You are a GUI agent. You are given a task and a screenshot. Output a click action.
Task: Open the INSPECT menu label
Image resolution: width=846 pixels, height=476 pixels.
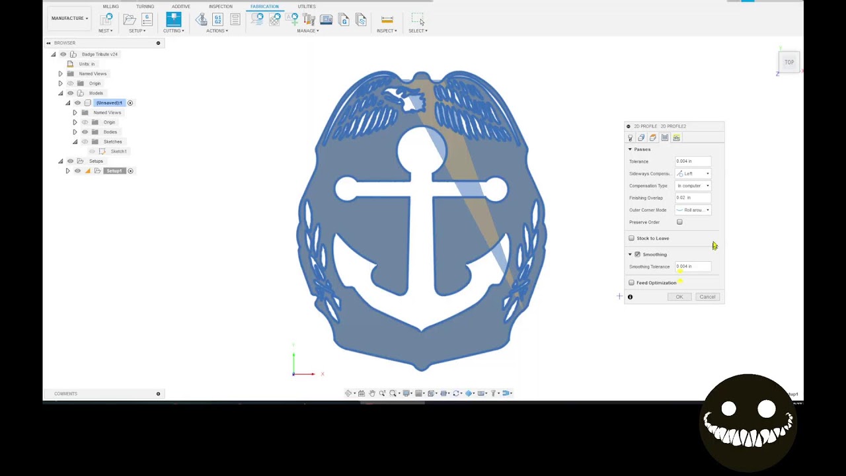point(387,31)
